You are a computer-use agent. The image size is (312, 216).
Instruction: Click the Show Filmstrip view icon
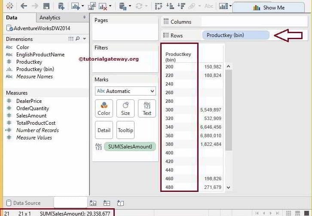click(297, 213)
